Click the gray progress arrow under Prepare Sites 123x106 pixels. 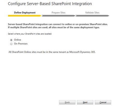(x=58, y=16)
